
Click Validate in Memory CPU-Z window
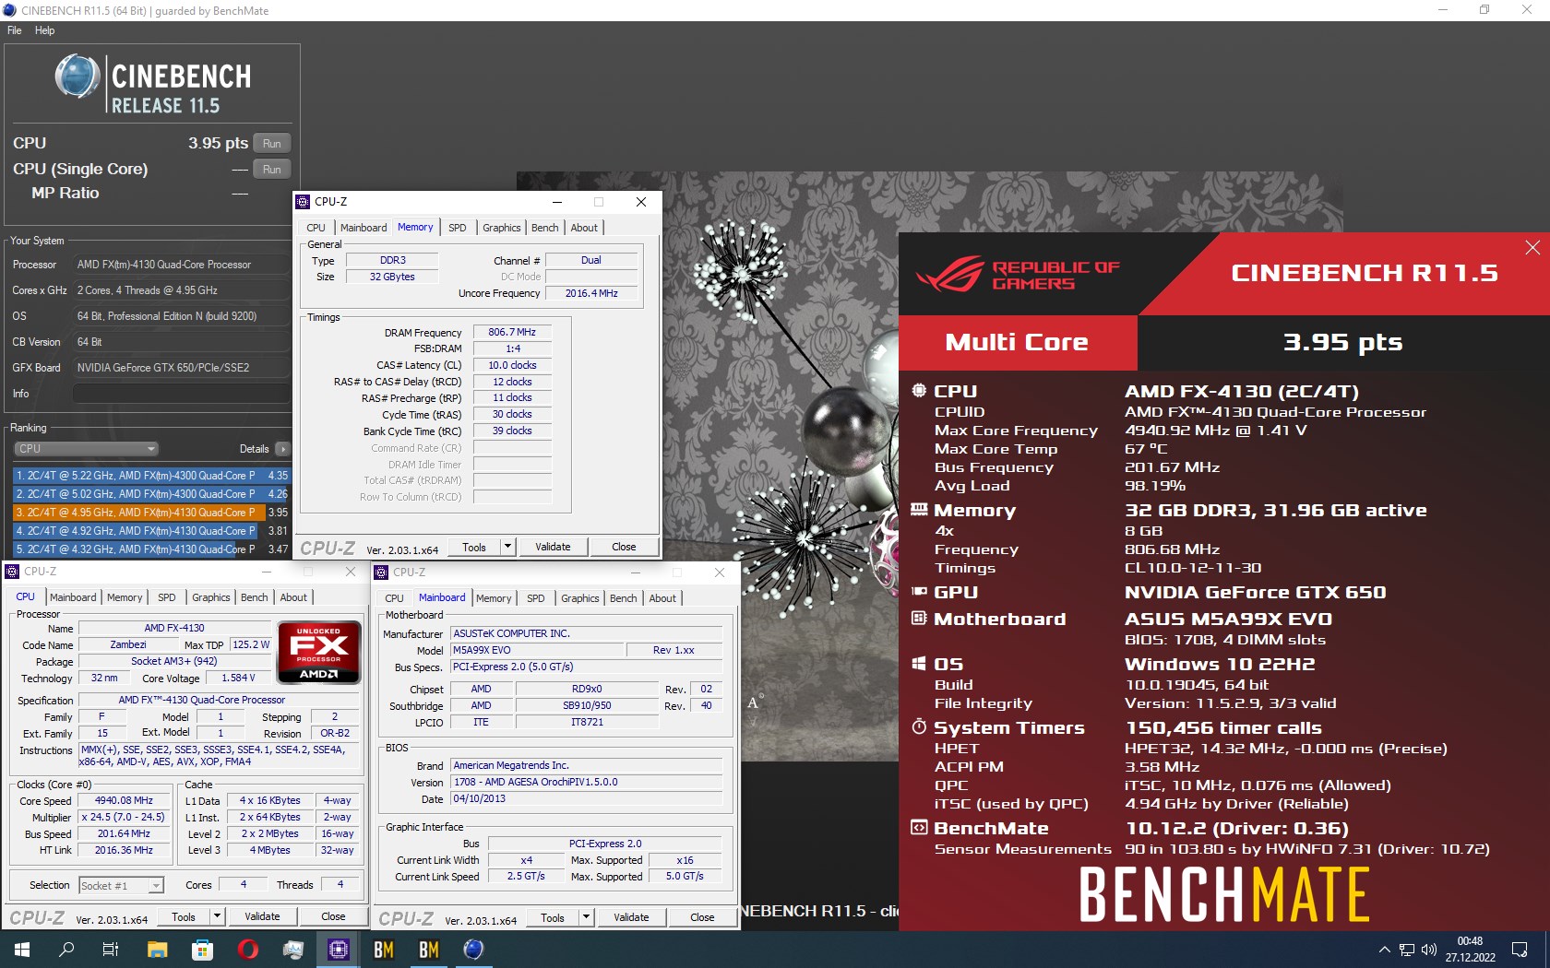pos(553,547)
